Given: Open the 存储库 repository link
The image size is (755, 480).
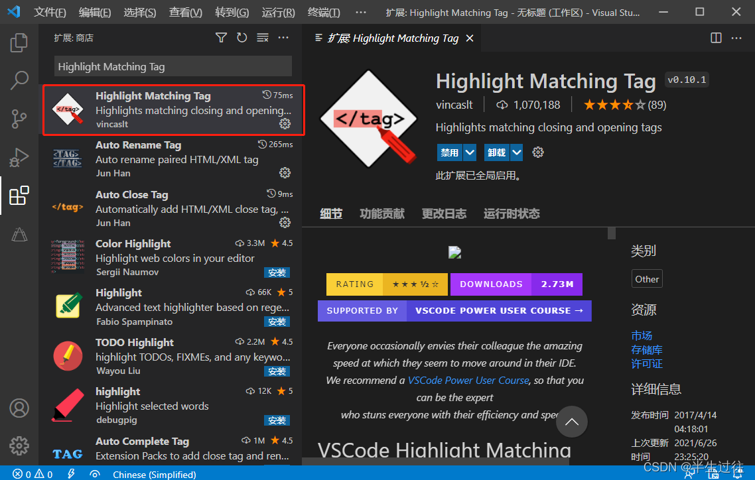Looking at the screenshot, I should point(647,349).
